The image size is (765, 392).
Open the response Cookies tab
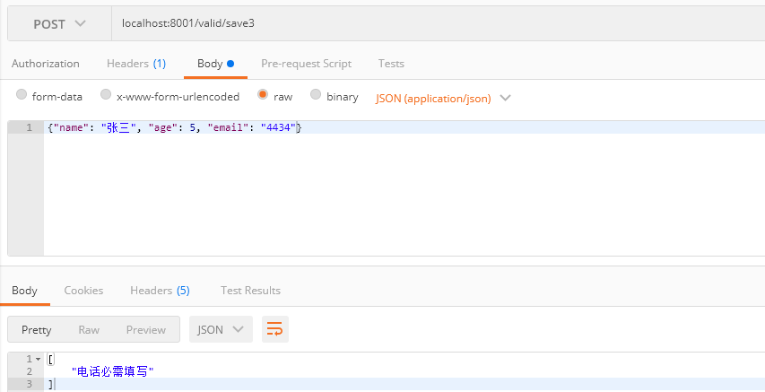tap(83, 291)
